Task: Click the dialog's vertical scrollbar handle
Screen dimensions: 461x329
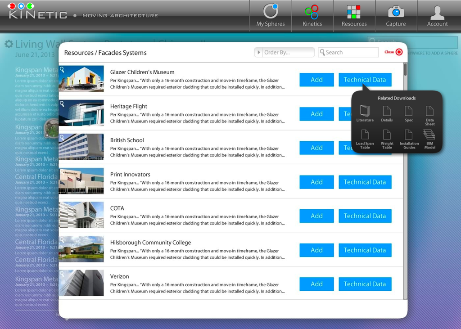Action: (x=405, y=70)
